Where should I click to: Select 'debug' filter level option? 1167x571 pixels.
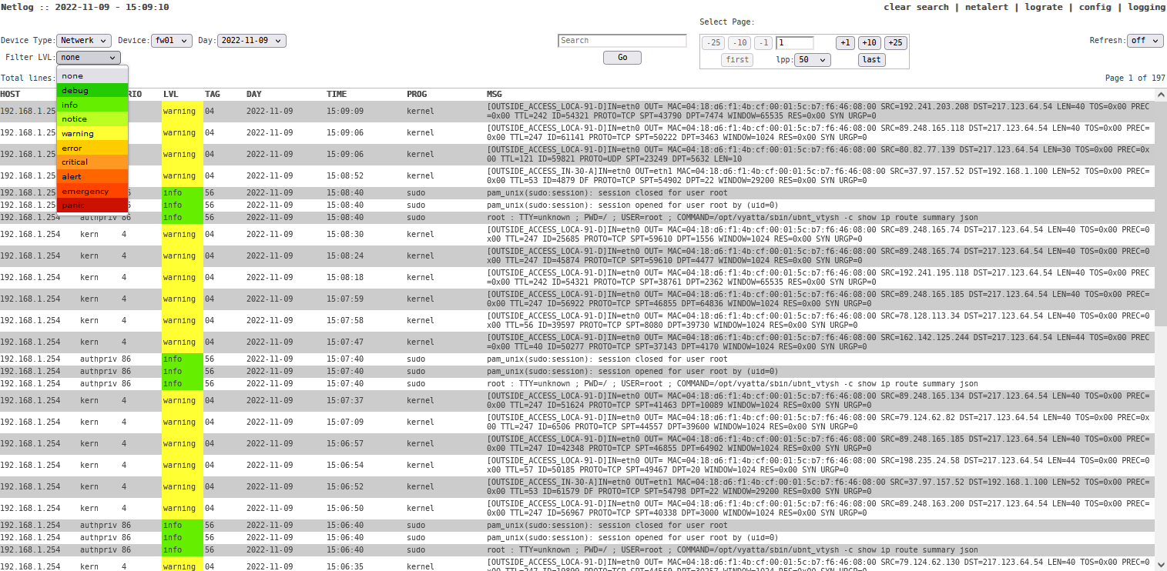click(x=92, y=91)
